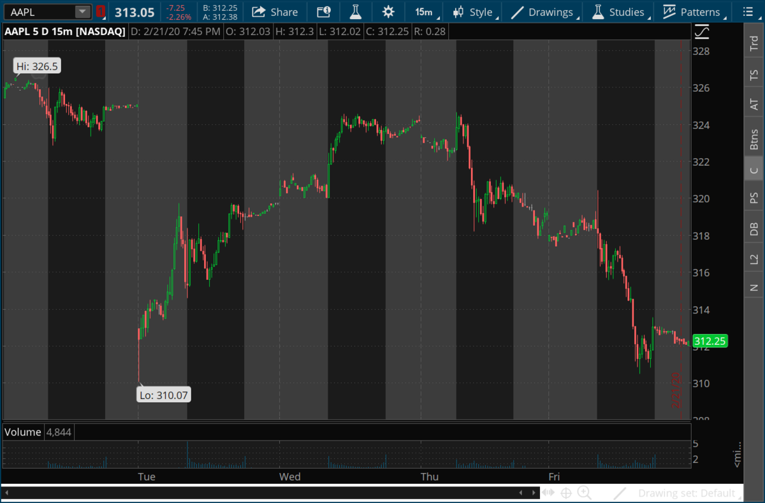Screen dimensions: 765x503
Task: Select the C sidebar tab
Action: (x=754, y=170)
